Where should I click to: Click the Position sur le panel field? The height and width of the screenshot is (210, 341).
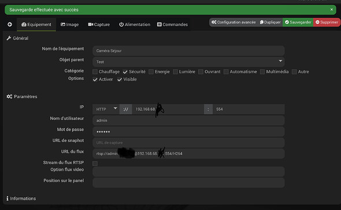pyautogui.click(x=188, y=183)
